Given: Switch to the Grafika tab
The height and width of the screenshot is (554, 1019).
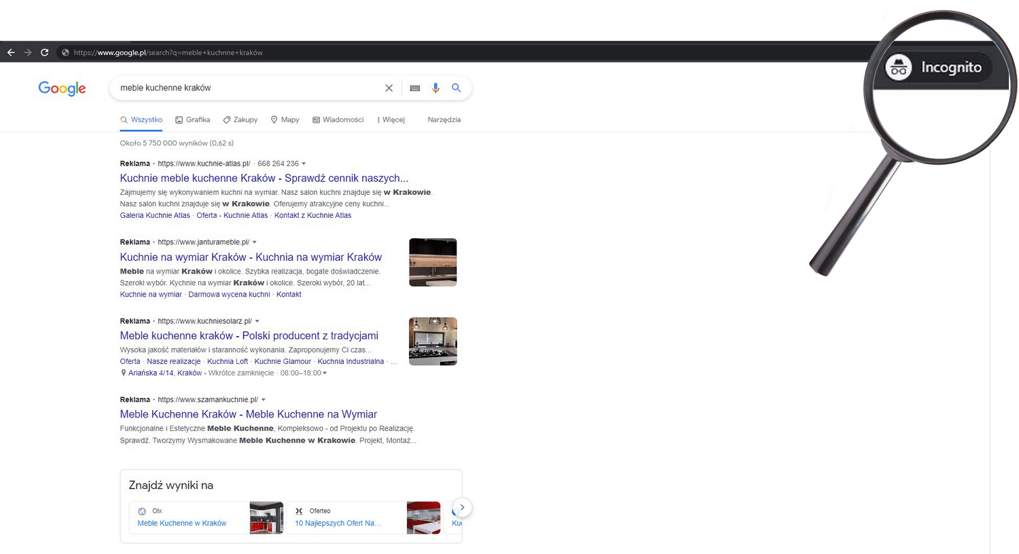Looking at the screenshot, I should coord(192,119).
